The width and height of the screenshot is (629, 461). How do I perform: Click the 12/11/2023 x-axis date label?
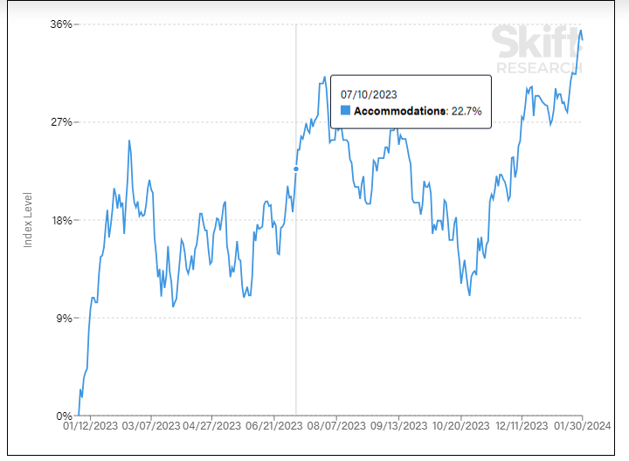point(522,427)
